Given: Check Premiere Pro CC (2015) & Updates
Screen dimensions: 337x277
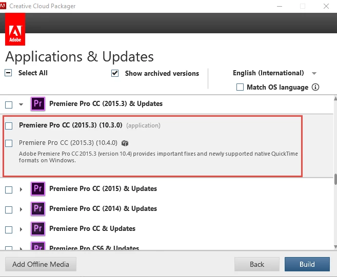Looking at the screenshot, I should click(9, 189).
